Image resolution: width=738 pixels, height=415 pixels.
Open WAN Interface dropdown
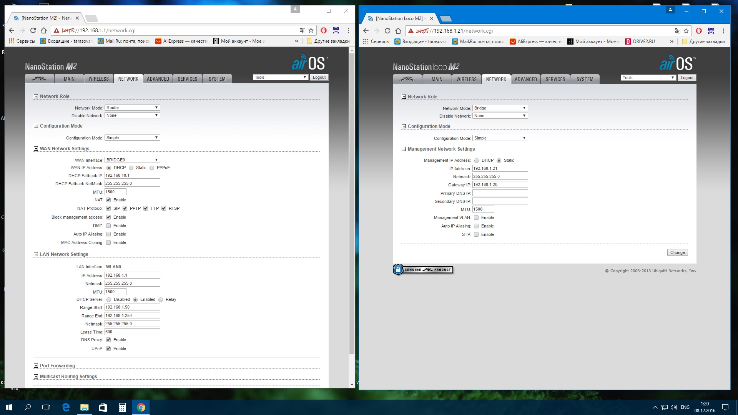pos(132,160)
